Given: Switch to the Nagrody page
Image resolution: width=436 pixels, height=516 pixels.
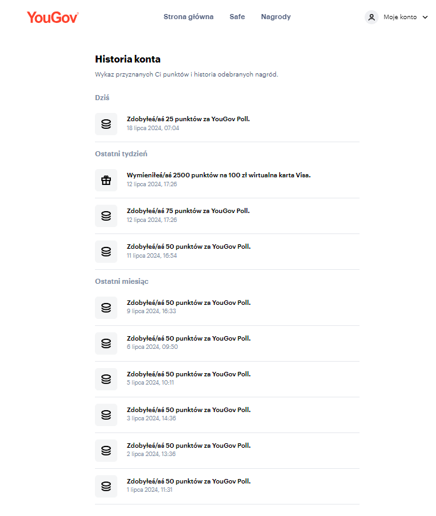Looking at the screenshot, I should 275,17.
